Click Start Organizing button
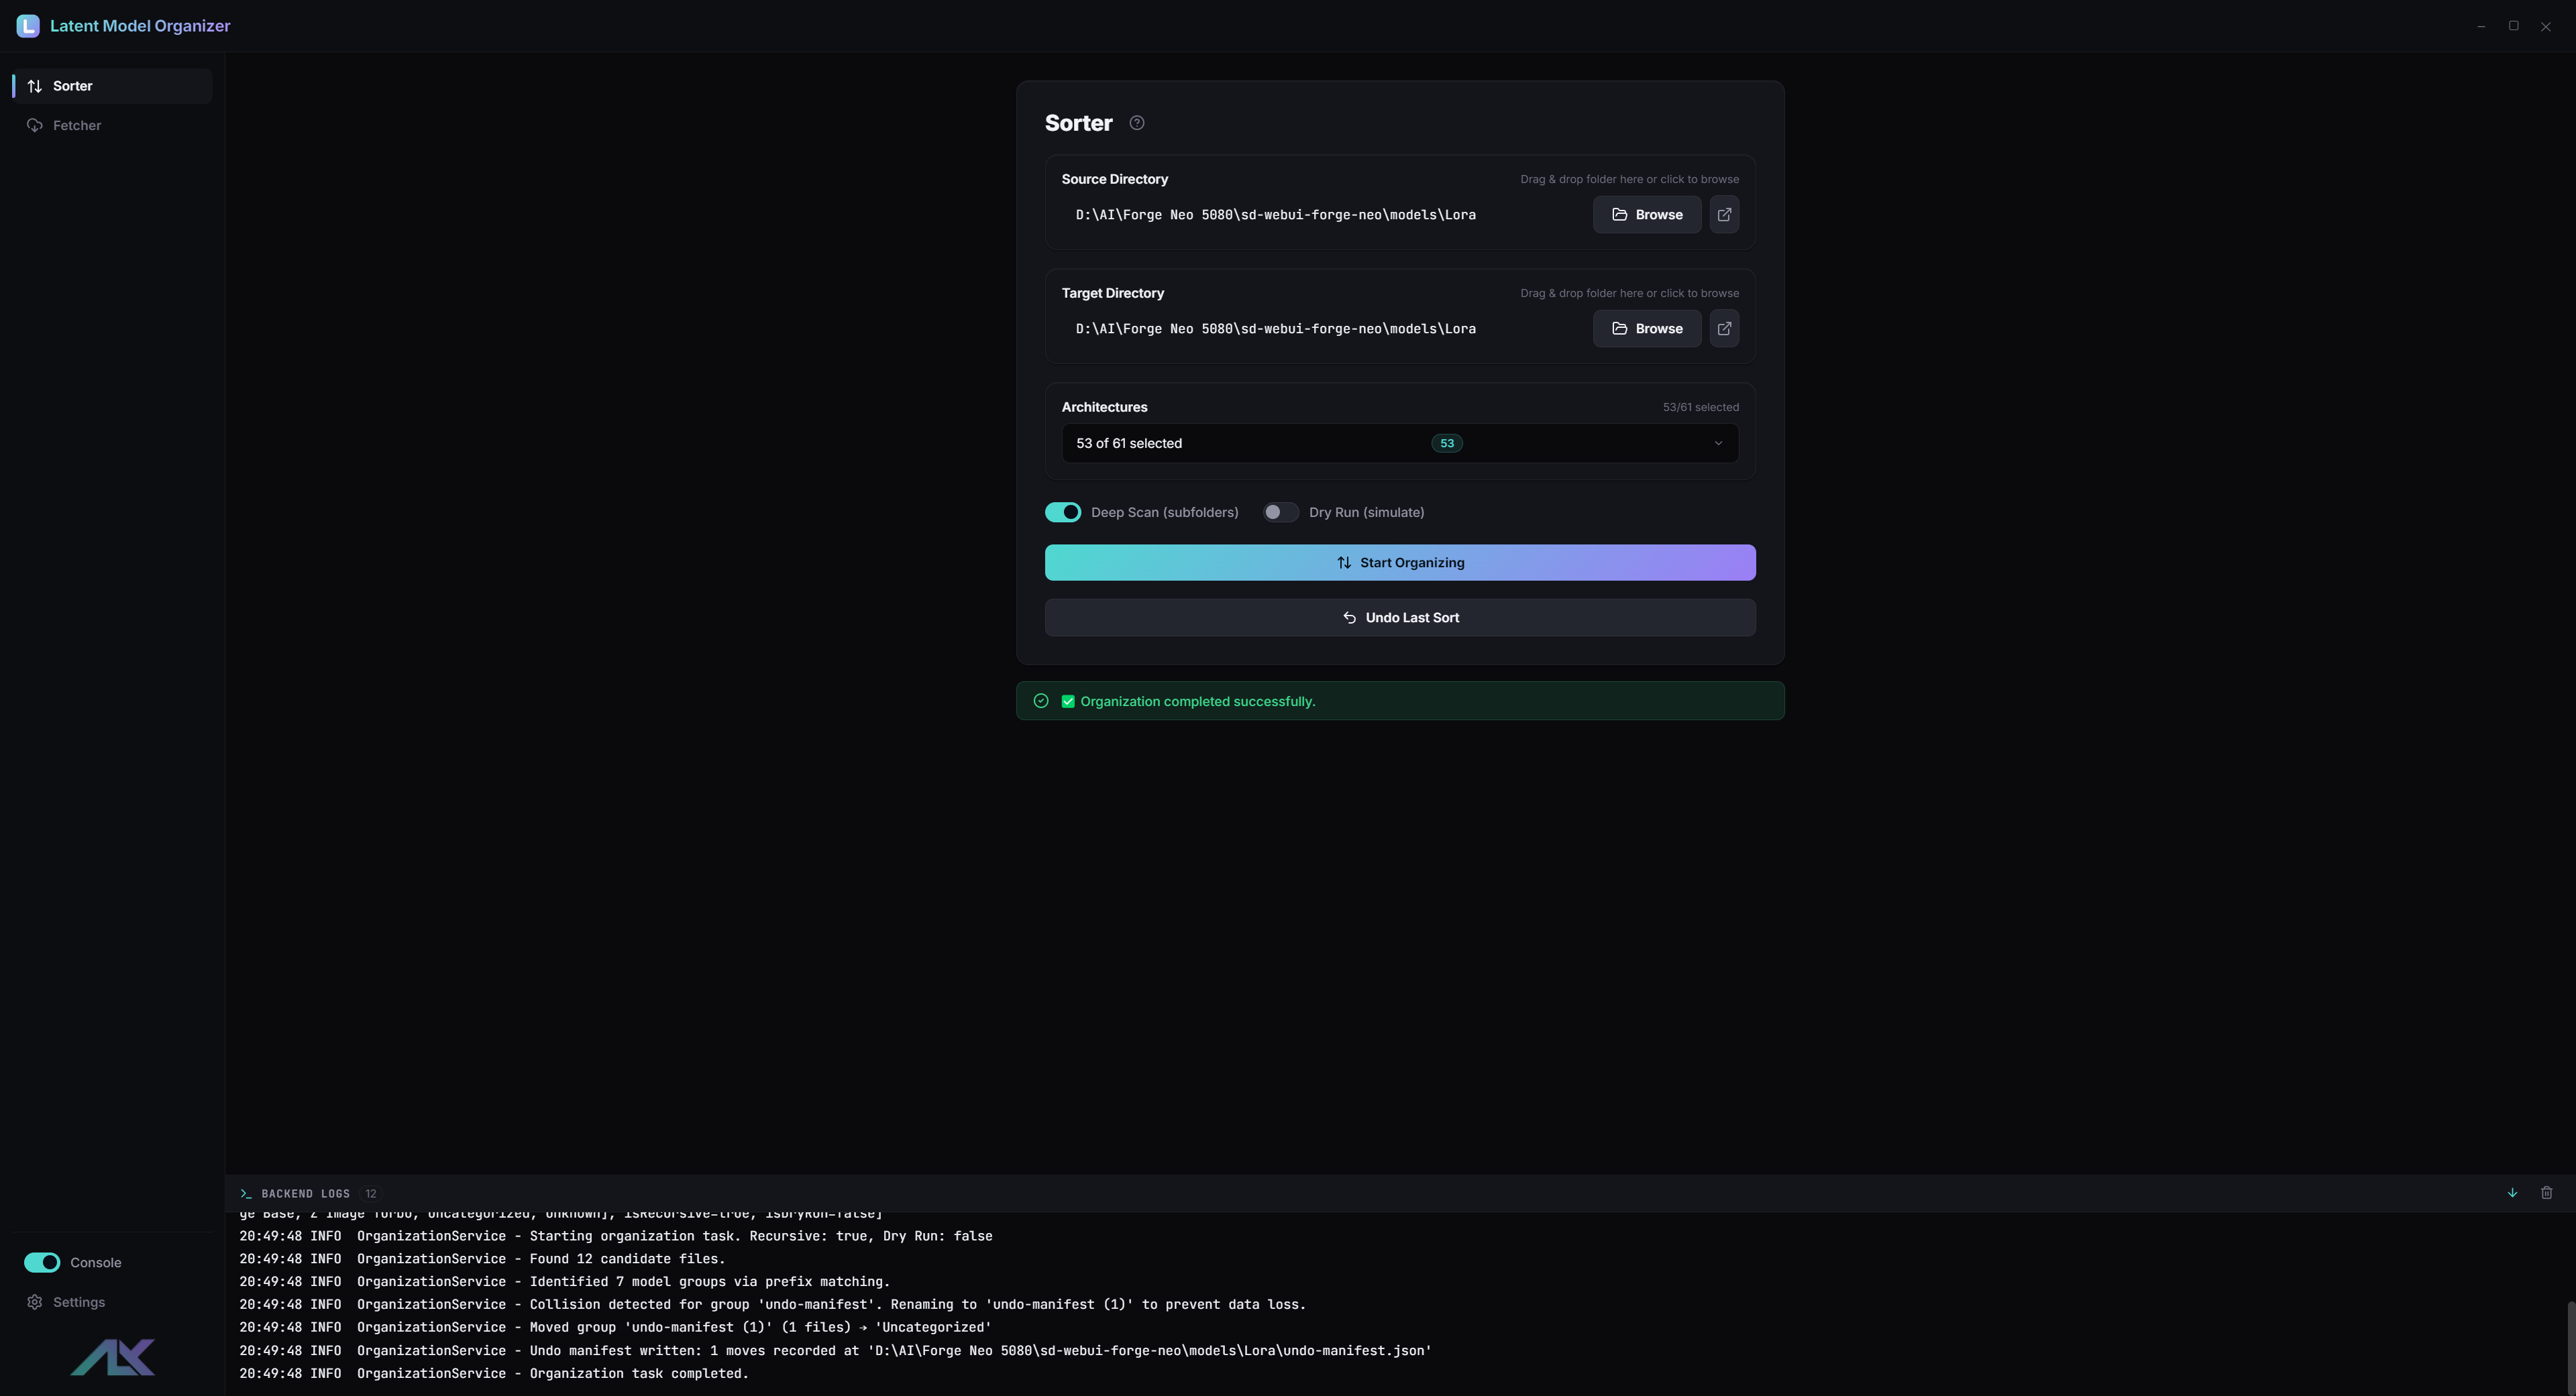Screen dimensions: 2576x1396 pyautogui.click(x=1400, y=563)
